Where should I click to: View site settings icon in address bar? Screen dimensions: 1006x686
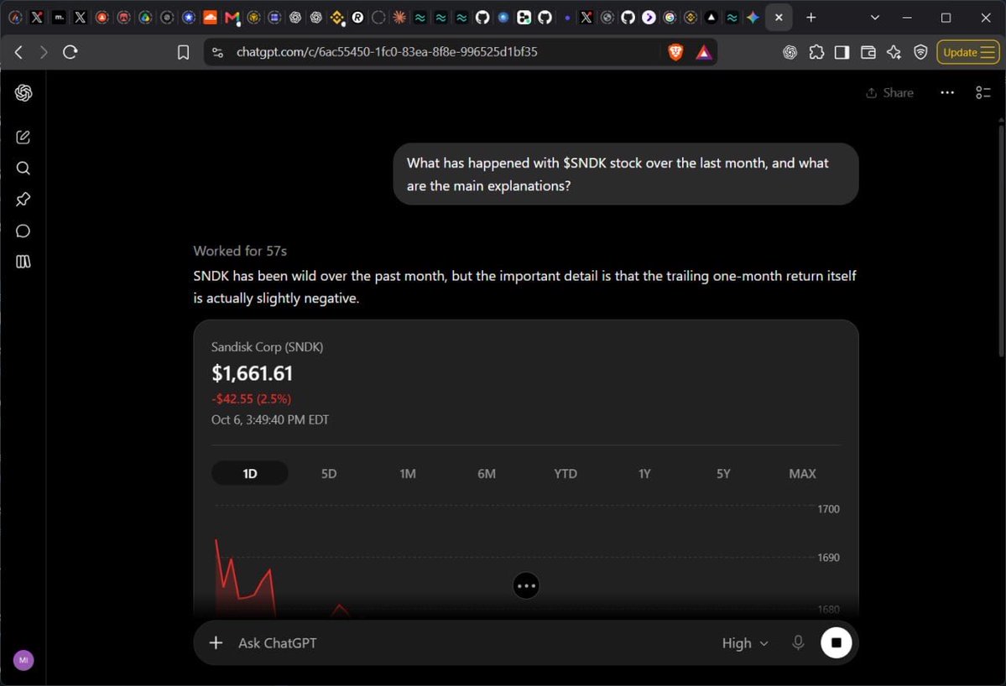coord(217,52)
